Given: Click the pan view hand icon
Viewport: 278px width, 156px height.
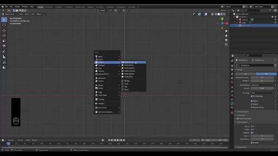Looking at the screenshot, I should (x=226, y=36).
